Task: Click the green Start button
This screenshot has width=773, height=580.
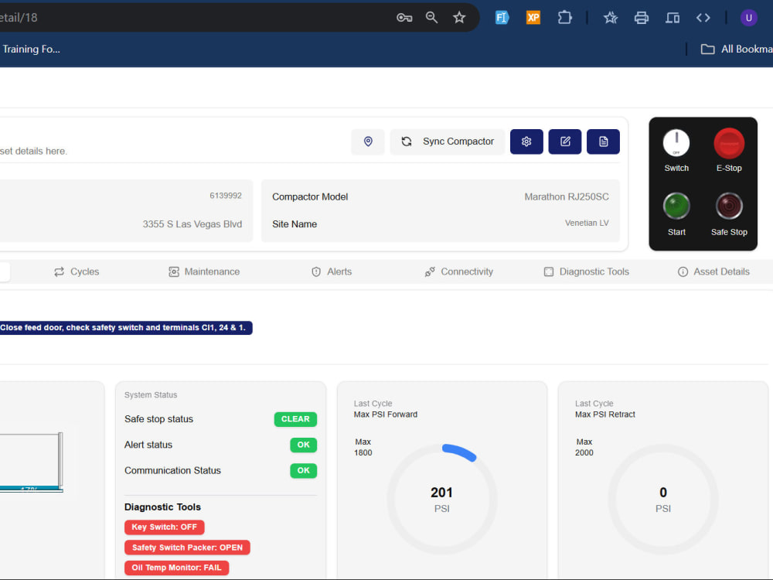Action: point(676,206)
